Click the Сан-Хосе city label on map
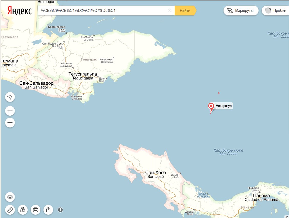The width and height of the screenshot is (289, 218). point(155,173)
